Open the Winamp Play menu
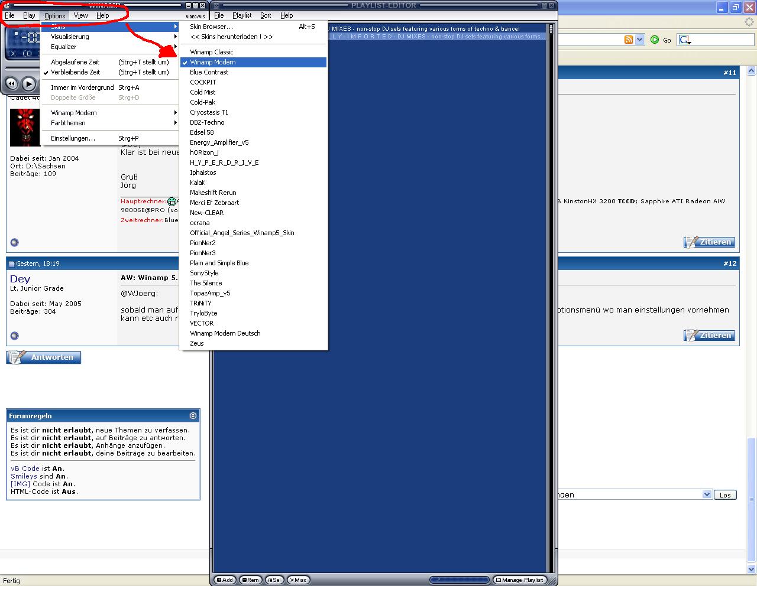The width and height of the screenshot is (757, 605). (x=29, y=15)
